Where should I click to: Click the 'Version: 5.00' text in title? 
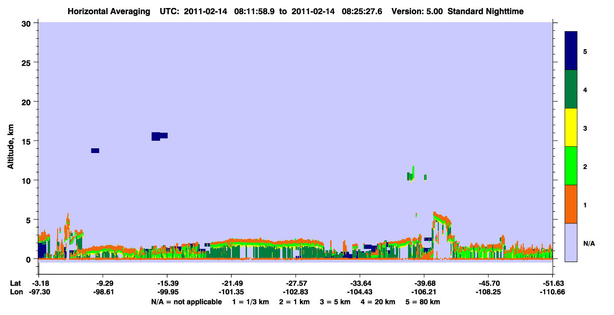pyautogui.click(x=417, y=11)
